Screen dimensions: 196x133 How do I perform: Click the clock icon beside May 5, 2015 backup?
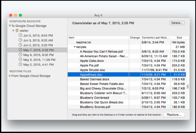20,60
